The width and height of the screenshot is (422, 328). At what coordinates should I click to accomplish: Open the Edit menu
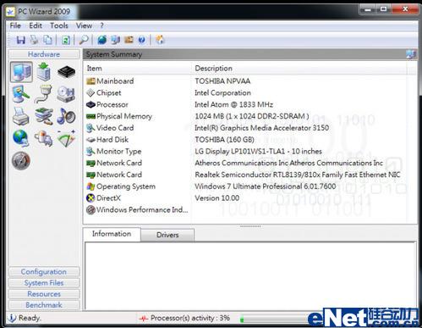[36, 25]
